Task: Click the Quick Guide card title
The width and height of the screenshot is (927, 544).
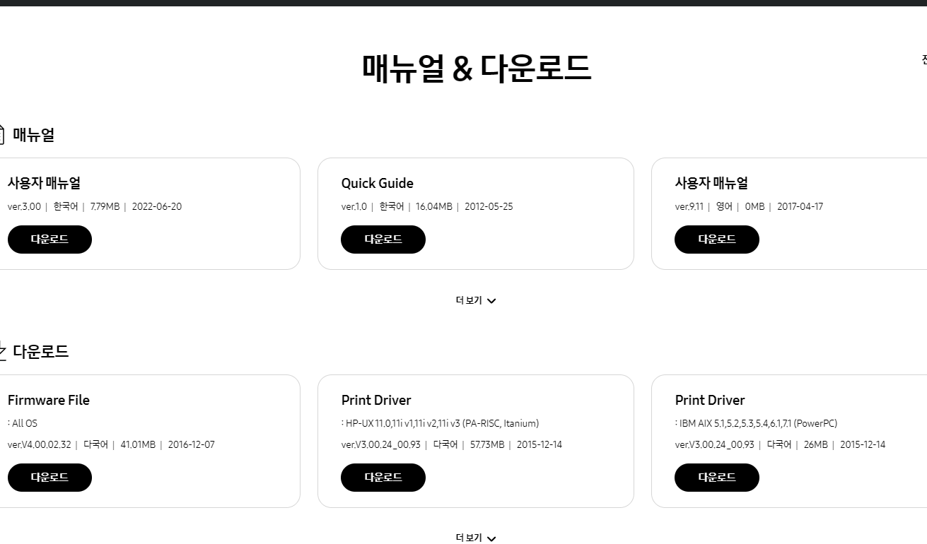Action: point(377,183)
